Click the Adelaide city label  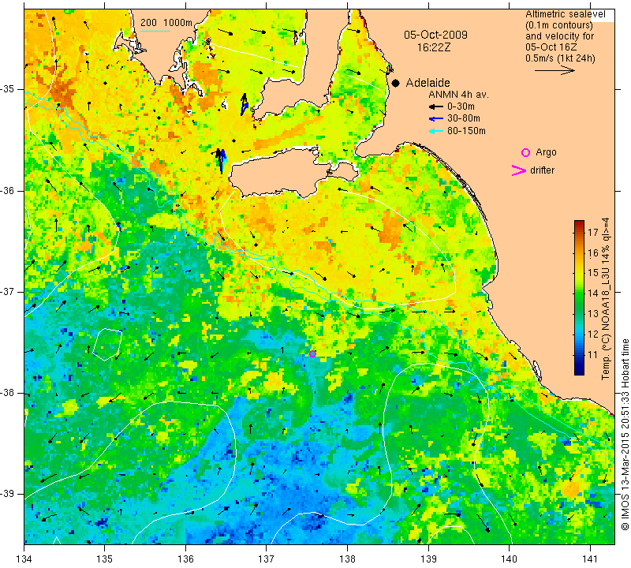(428, 83)
